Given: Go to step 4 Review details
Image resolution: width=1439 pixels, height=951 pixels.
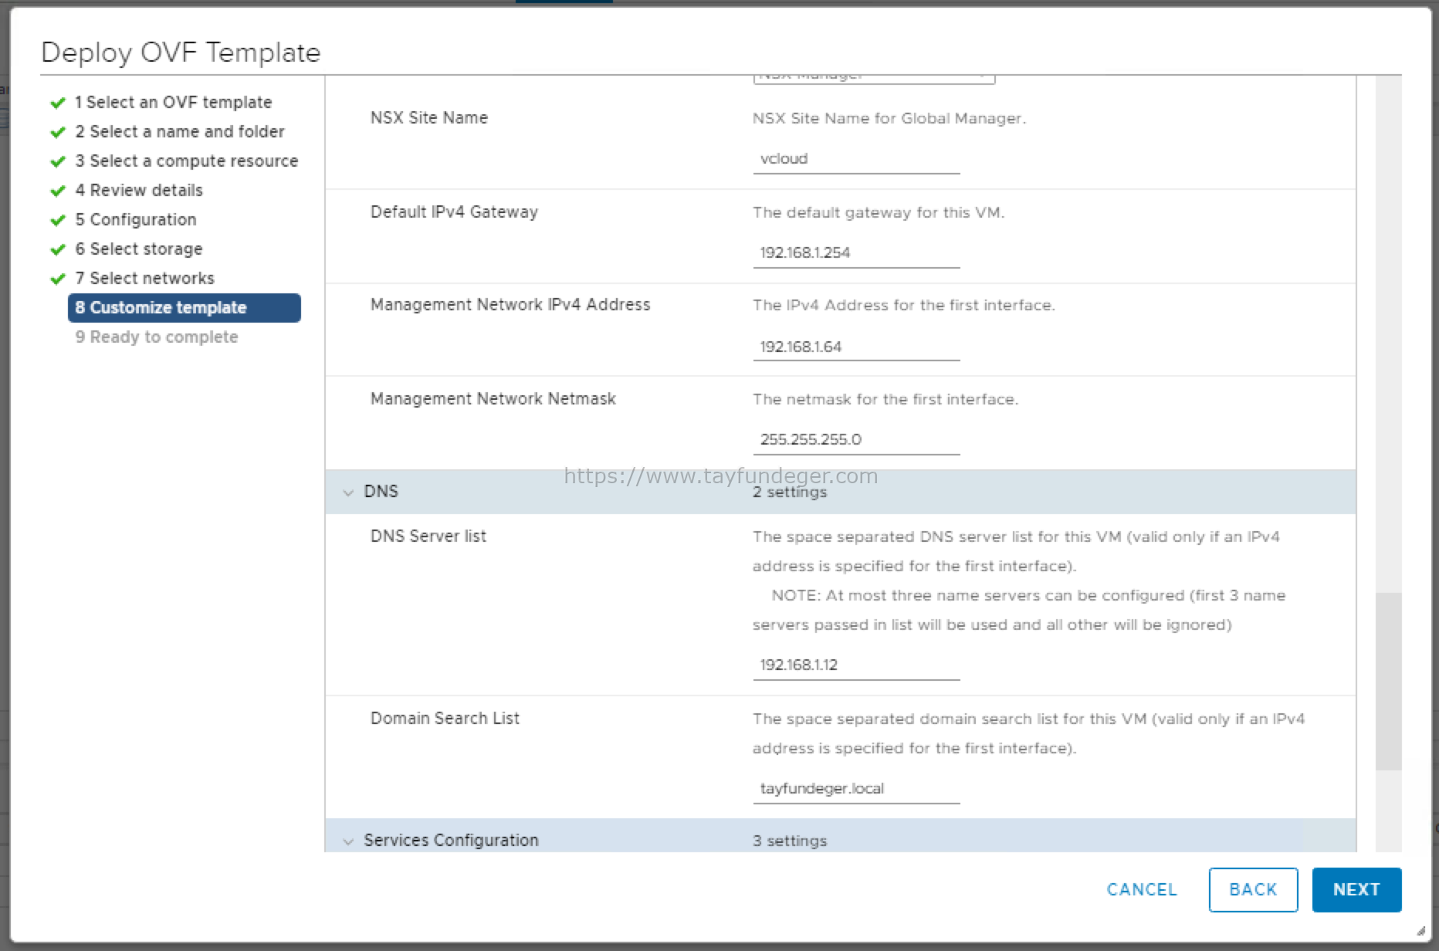Looking at the screenshot, I should (139, 190).
